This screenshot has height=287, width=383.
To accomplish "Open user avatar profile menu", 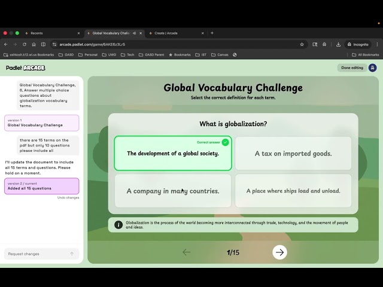I will [x=372, y=68].
